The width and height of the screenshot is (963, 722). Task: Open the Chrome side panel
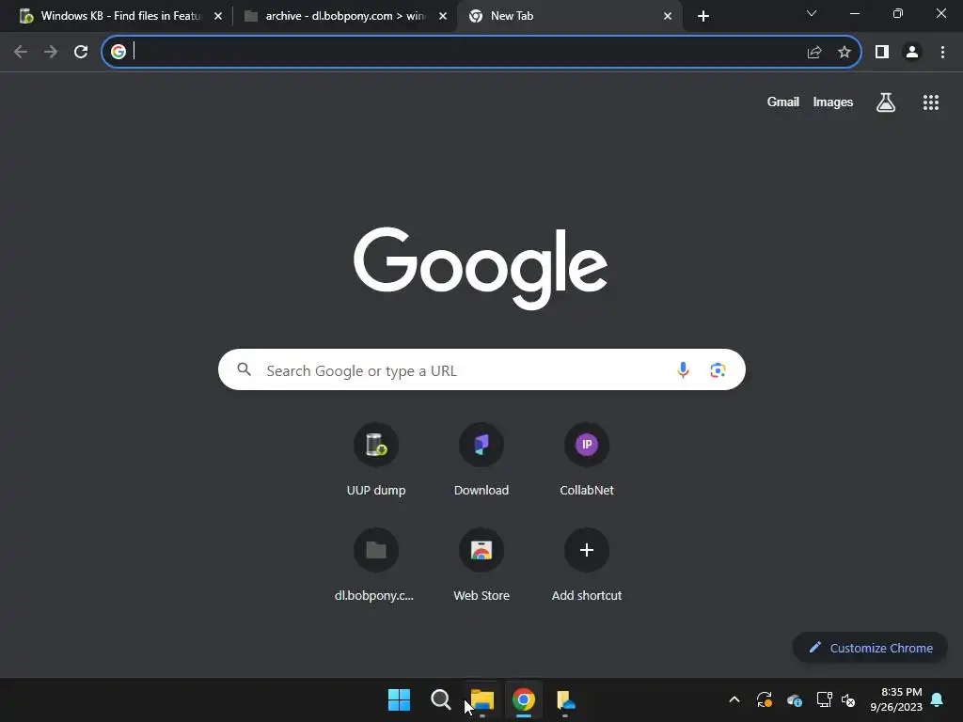882,53
